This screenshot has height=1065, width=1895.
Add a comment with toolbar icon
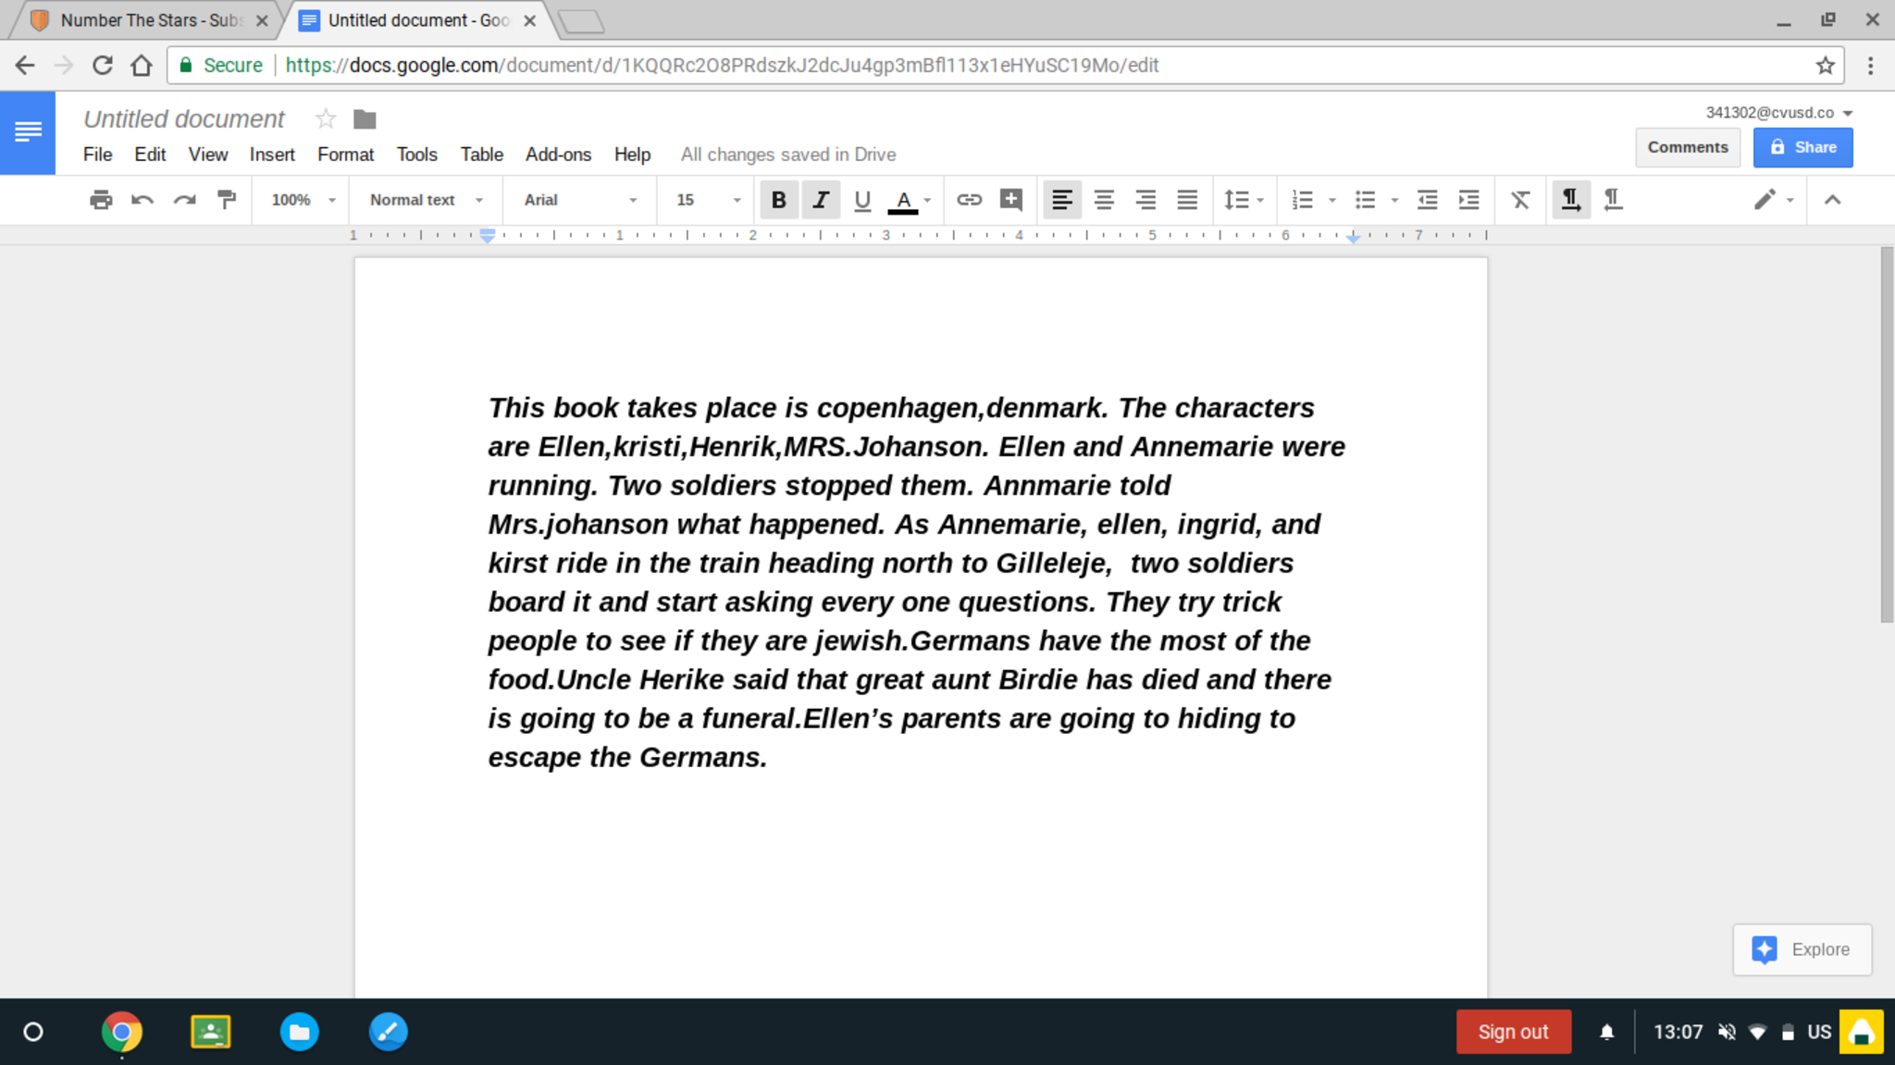pos(1011,200)
